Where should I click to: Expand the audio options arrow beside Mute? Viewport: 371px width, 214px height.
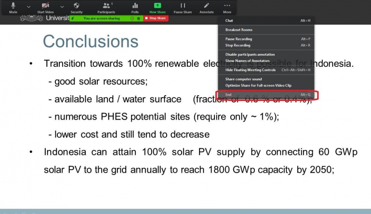pyautogui.click(x=28, y=7)
